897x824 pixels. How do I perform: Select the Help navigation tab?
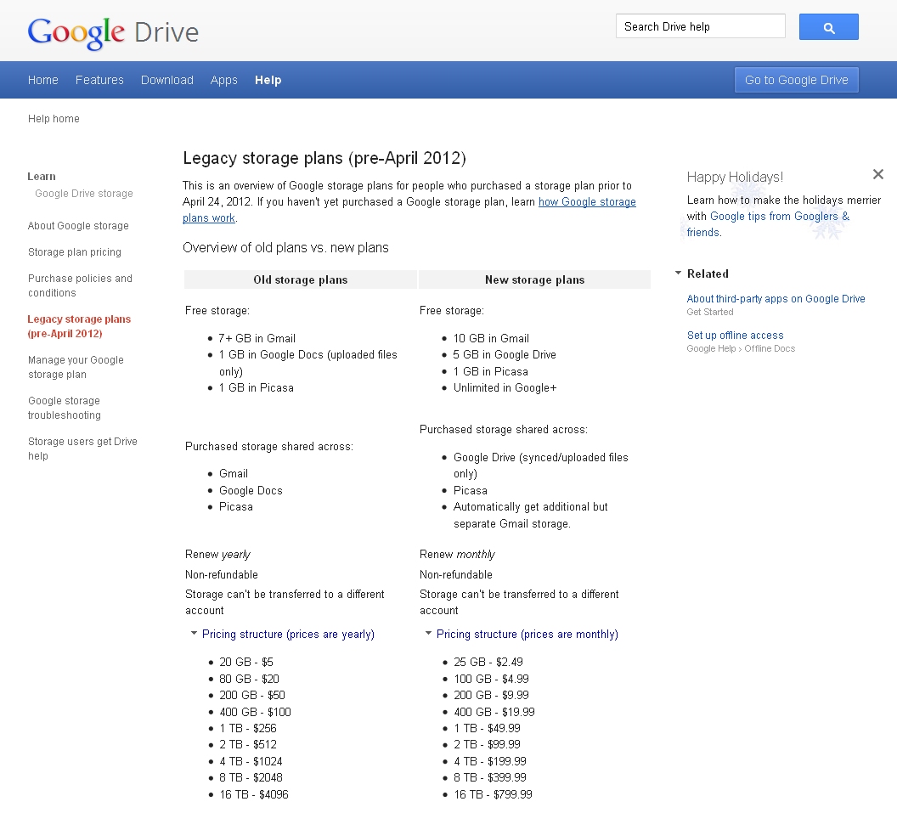pyautogui.click(x=268, y=80)
